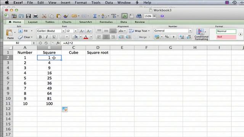Switch to the Formulas ribbon tab
This screenshot has height=137, width=244.
106,22
